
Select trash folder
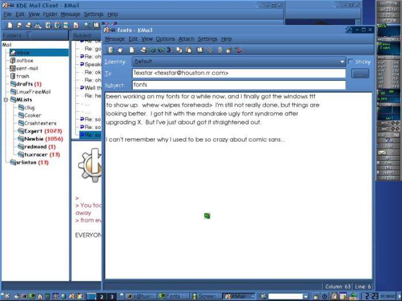pos(20,76)
